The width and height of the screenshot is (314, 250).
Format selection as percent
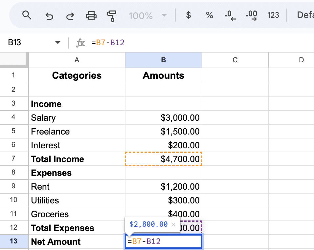(210, 15)
